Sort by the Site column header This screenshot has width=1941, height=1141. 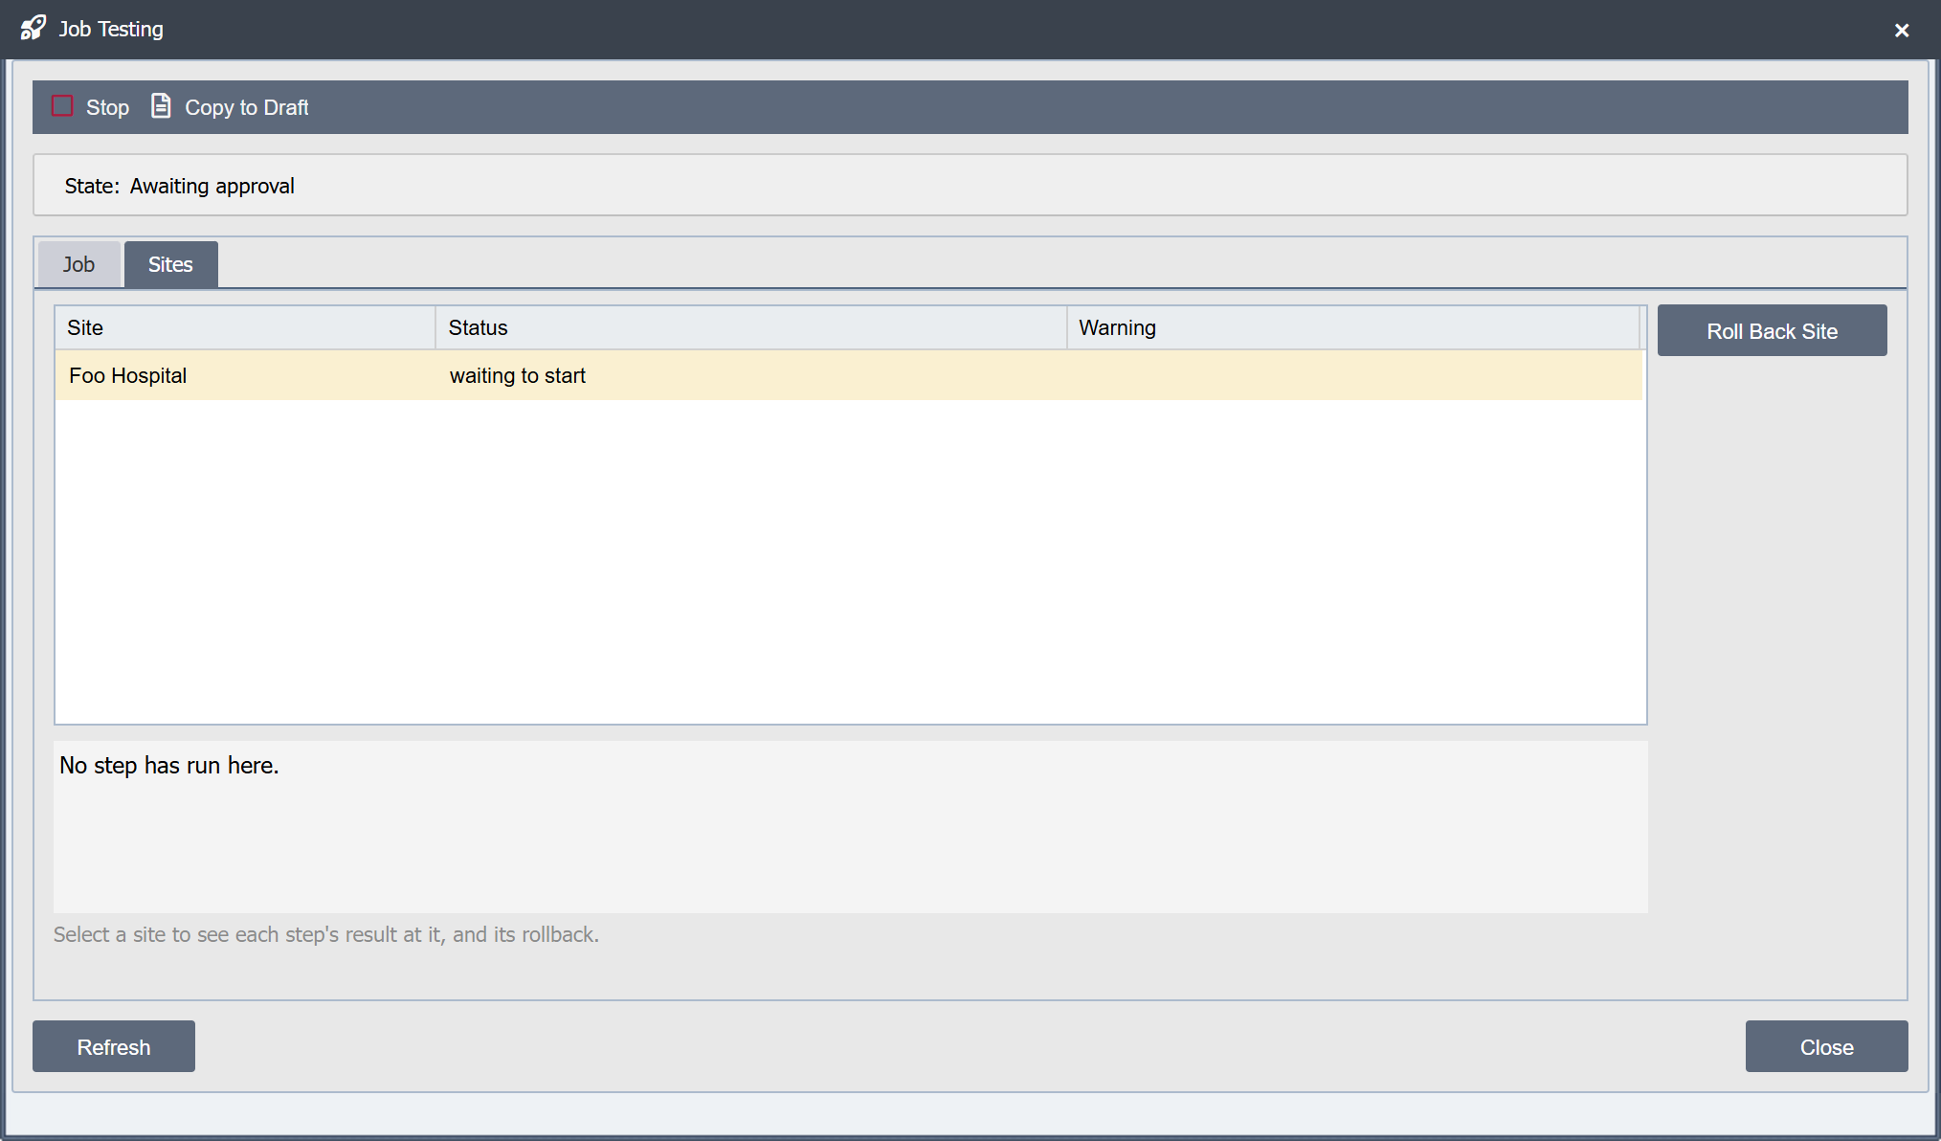click(x=245, y=327)
